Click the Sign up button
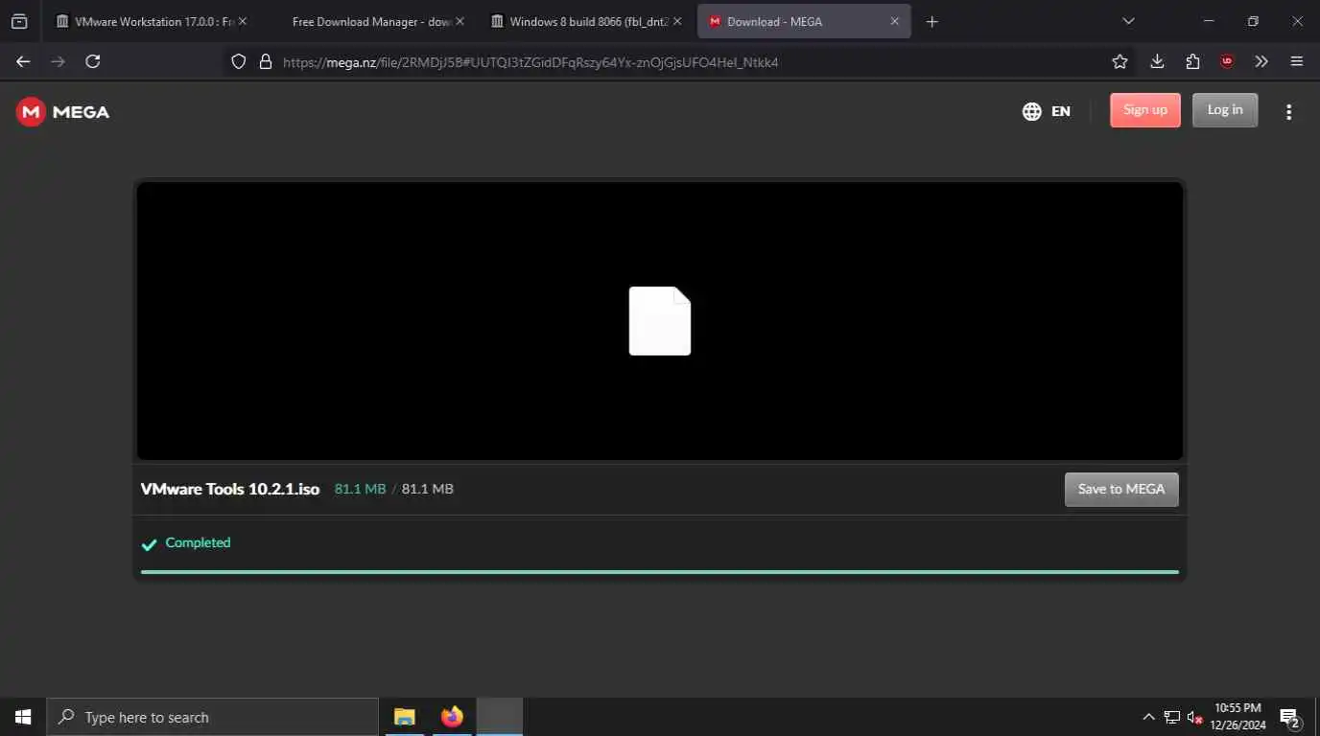Screen dimensions: 1320x736 1145,110
